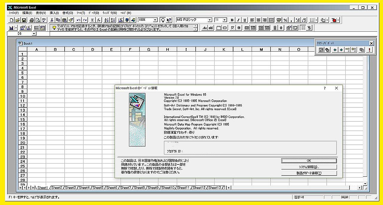Open the ChartWizard icon on standard toolbar
This screenshot has height=205, width=383.
(x=121, y=20)
